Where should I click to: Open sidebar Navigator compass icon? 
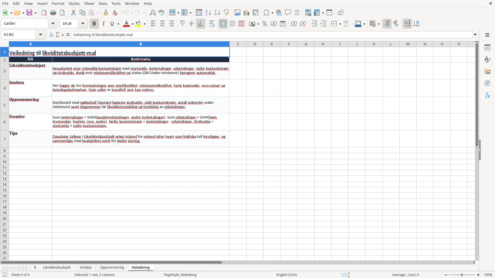point(487,83)
